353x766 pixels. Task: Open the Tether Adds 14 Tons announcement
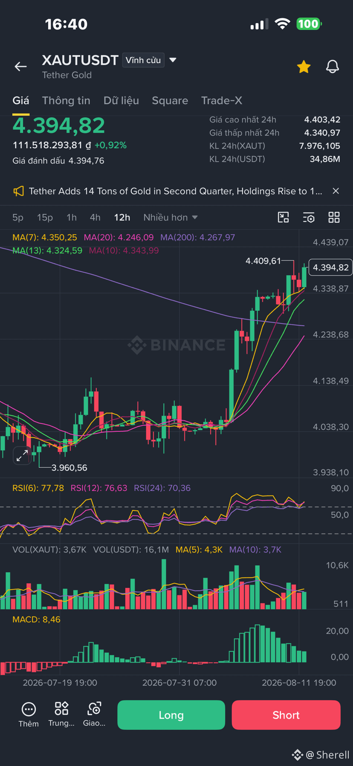point(175,191)
